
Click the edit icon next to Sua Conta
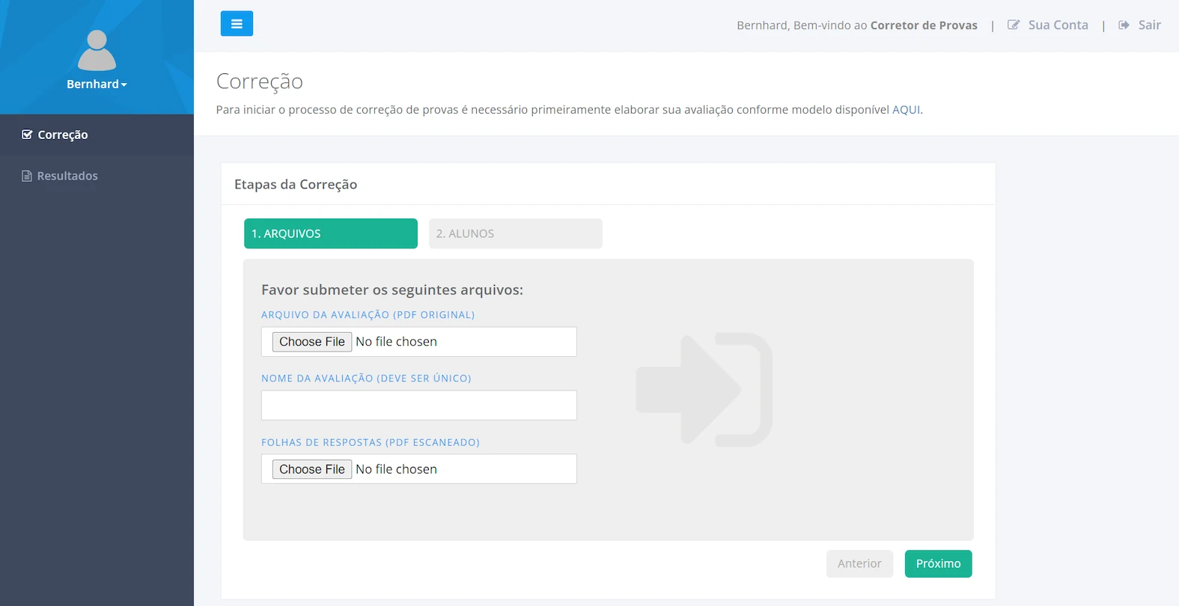point(1014,25)
